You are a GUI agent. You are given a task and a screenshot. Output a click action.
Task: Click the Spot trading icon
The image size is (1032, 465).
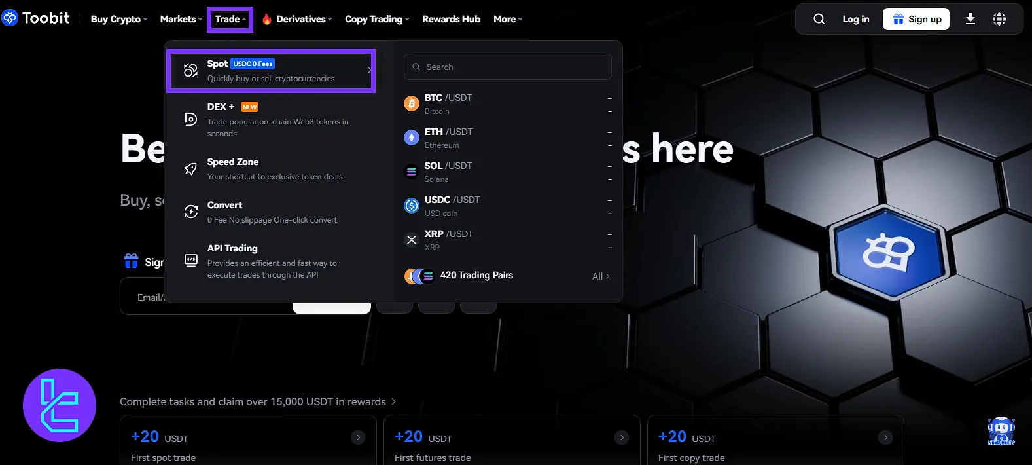click(190, 70)
